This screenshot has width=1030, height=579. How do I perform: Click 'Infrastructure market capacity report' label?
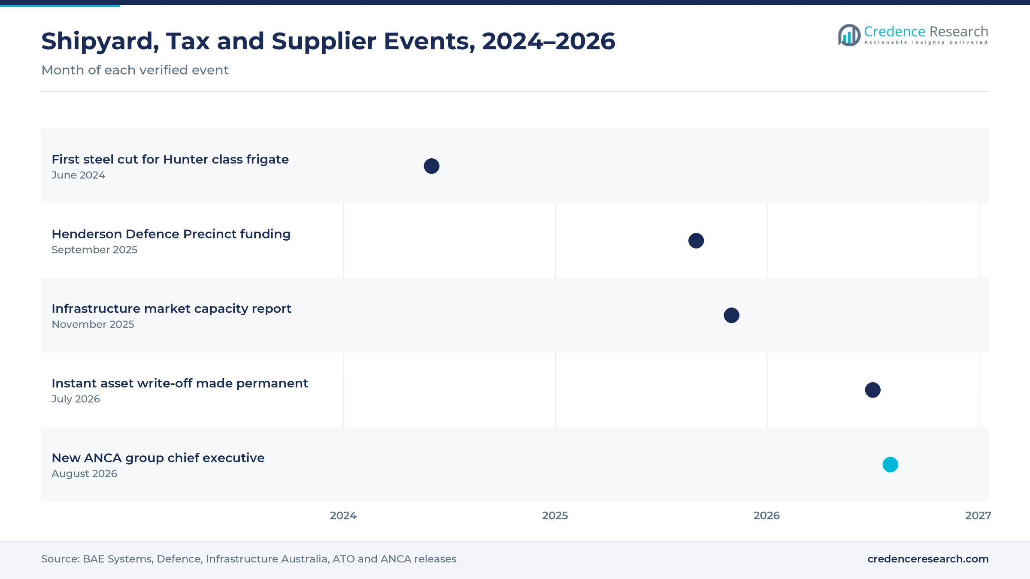coord(171,308)
